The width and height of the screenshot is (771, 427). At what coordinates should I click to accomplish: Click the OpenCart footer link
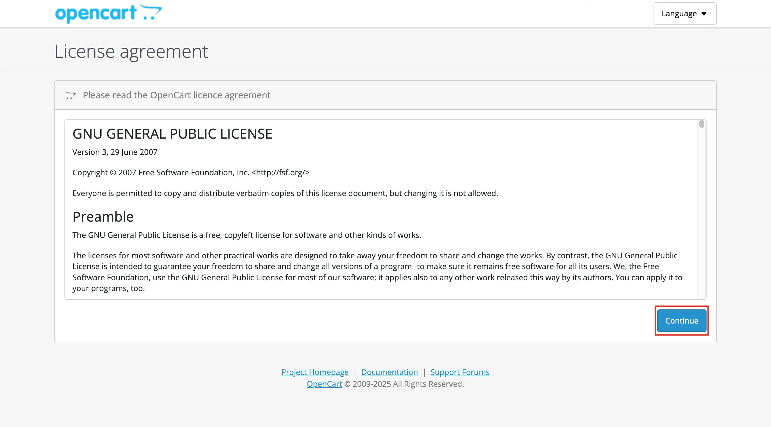pos(324,384)
